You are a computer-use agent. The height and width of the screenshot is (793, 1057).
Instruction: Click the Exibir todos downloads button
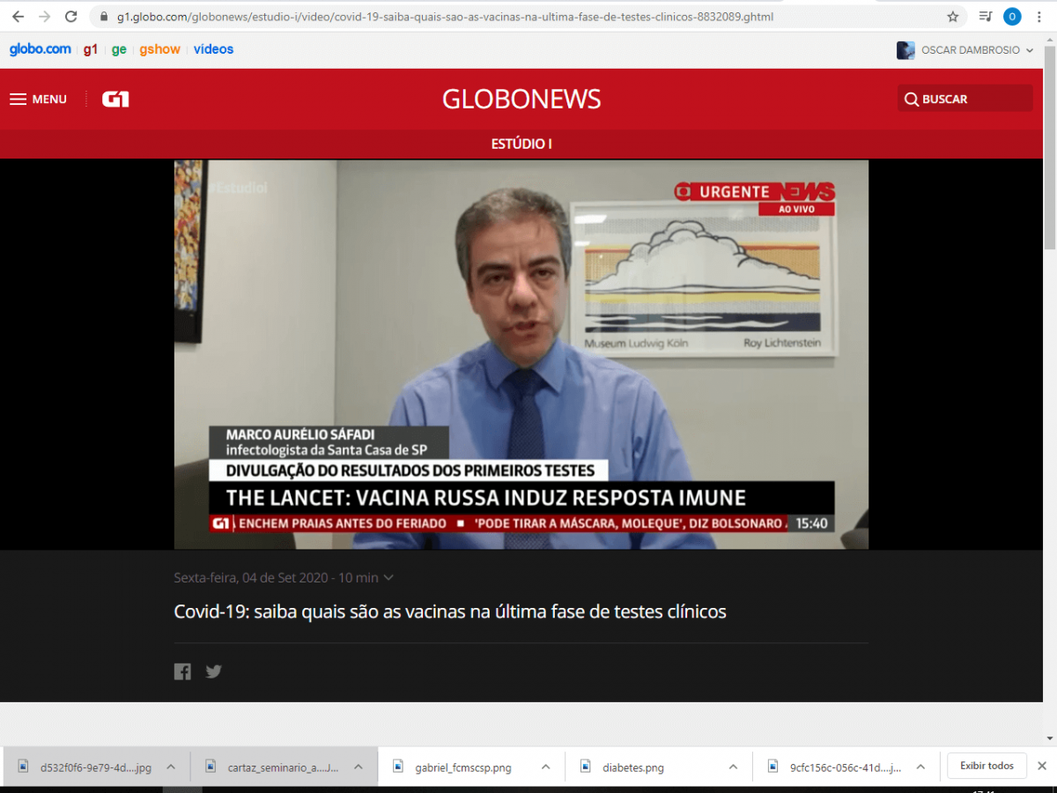tap(987, 766)
